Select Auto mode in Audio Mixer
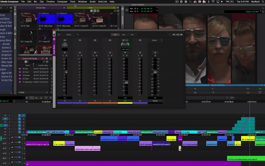265x166 pixels. tap(124, 34)
